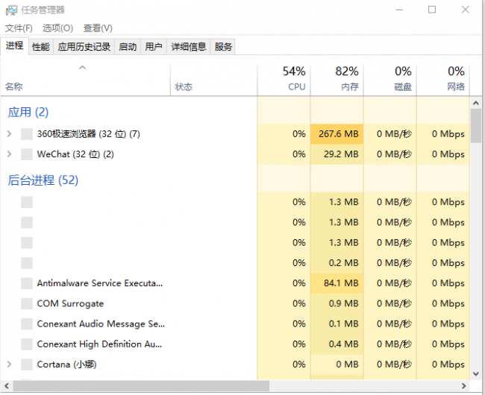This screenshot has width=485, height=395.
Task: Click the WeChat process icon
Action: 27,154
